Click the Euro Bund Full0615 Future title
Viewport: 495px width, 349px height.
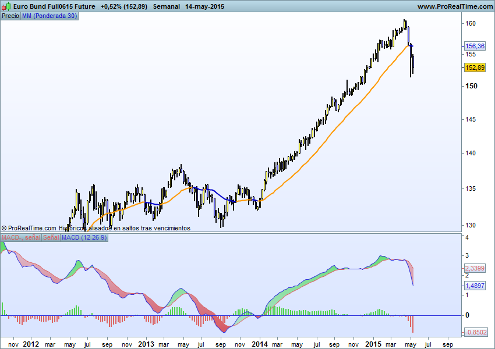click(x=54, y=6)
